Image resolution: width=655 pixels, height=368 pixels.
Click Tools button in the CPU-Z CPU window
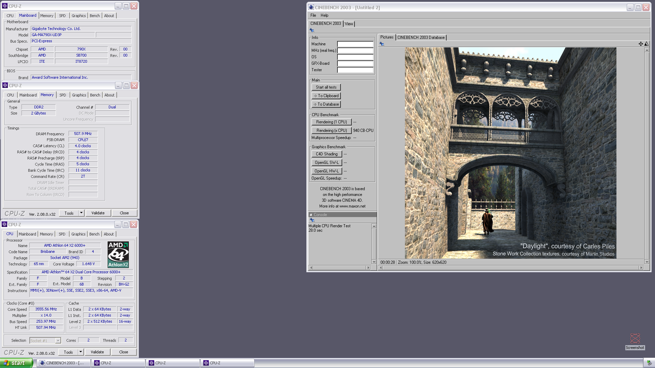point(68,352)
